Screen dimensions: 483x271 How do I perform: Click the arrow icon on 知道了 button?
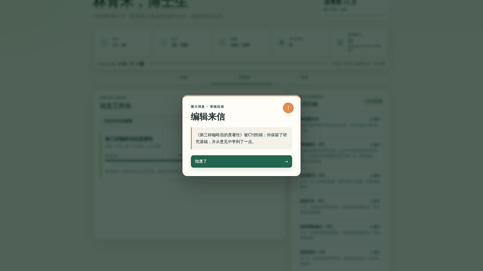click(286, 162)
